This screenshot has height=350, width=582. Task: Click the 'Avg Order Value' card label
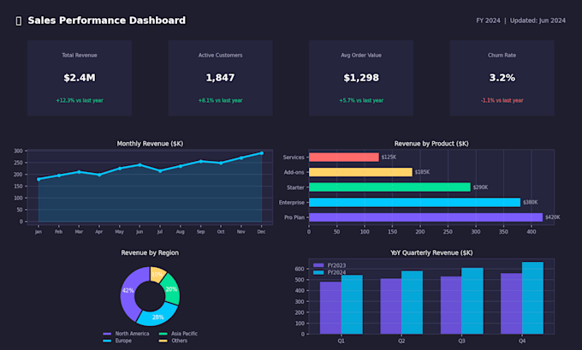click(x=361, y=56)
